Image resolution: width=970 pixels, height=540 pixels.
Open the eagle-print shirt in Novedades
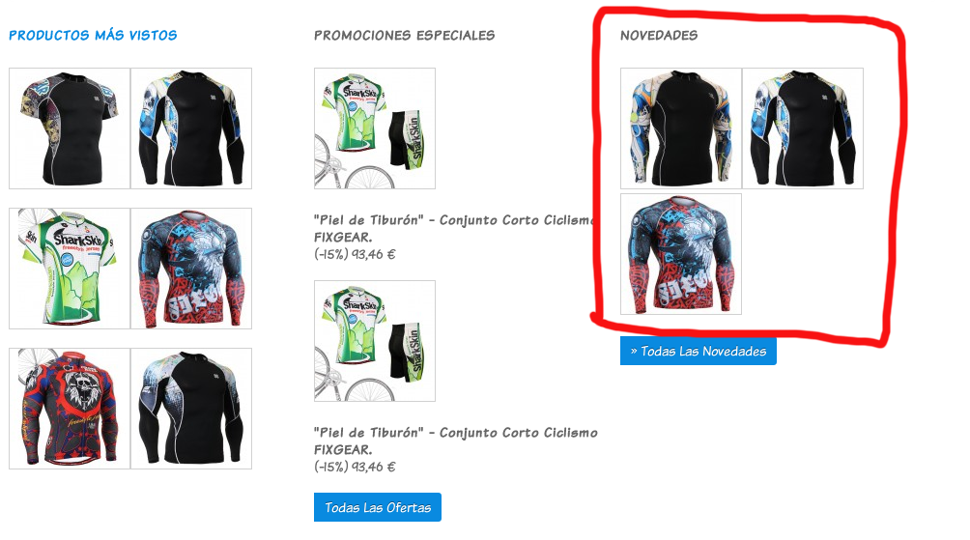(x=681, y=254)
